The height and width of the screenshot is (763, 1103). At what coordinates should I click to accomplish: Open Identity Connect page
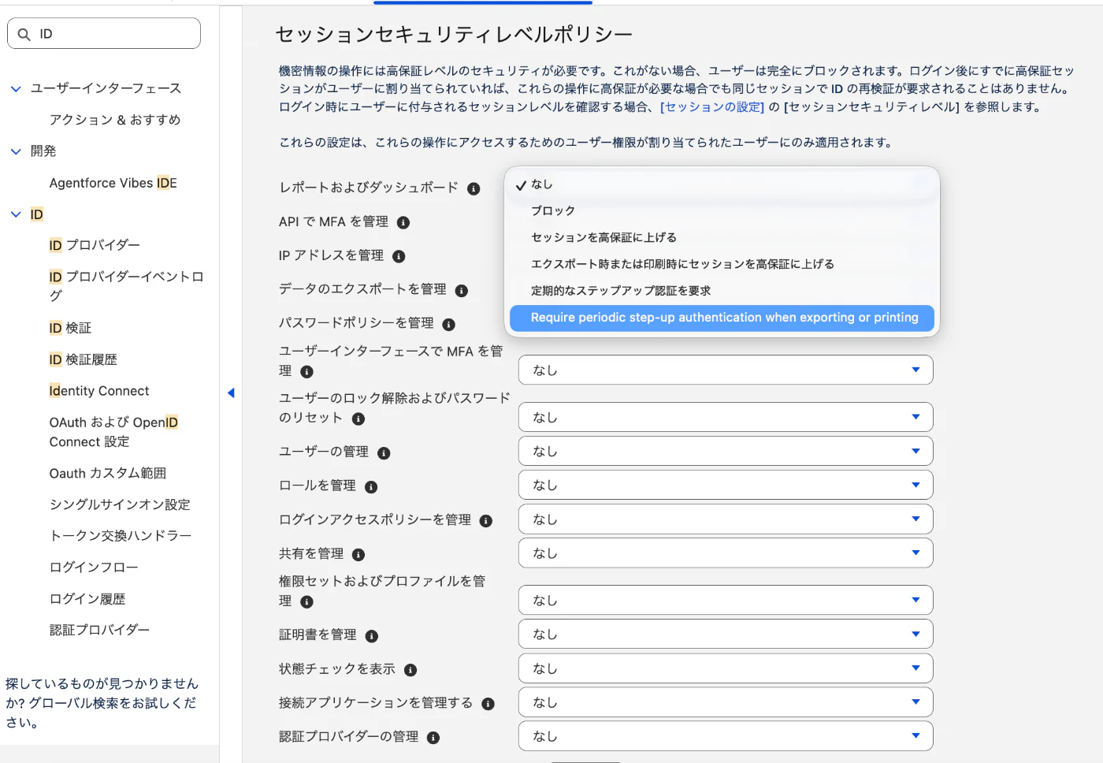pyautogui.click(x=98, y=391)
